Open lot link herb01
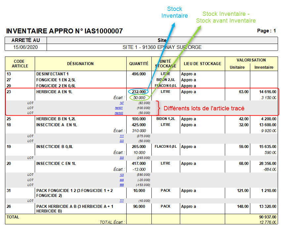 (119, 108)
